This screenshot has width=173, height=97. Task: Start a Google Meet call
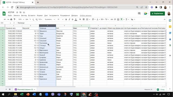pyautogui.click(x=146, y=13)
